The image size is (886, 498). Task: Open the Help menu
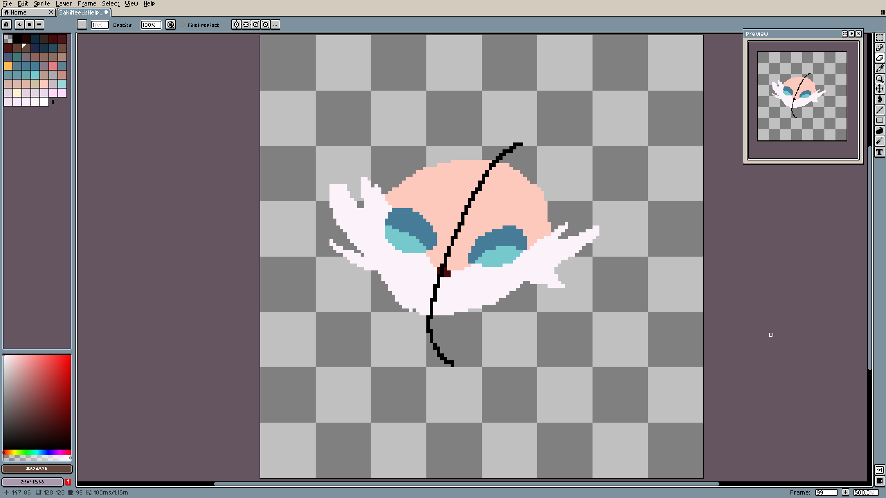[150, 3]
